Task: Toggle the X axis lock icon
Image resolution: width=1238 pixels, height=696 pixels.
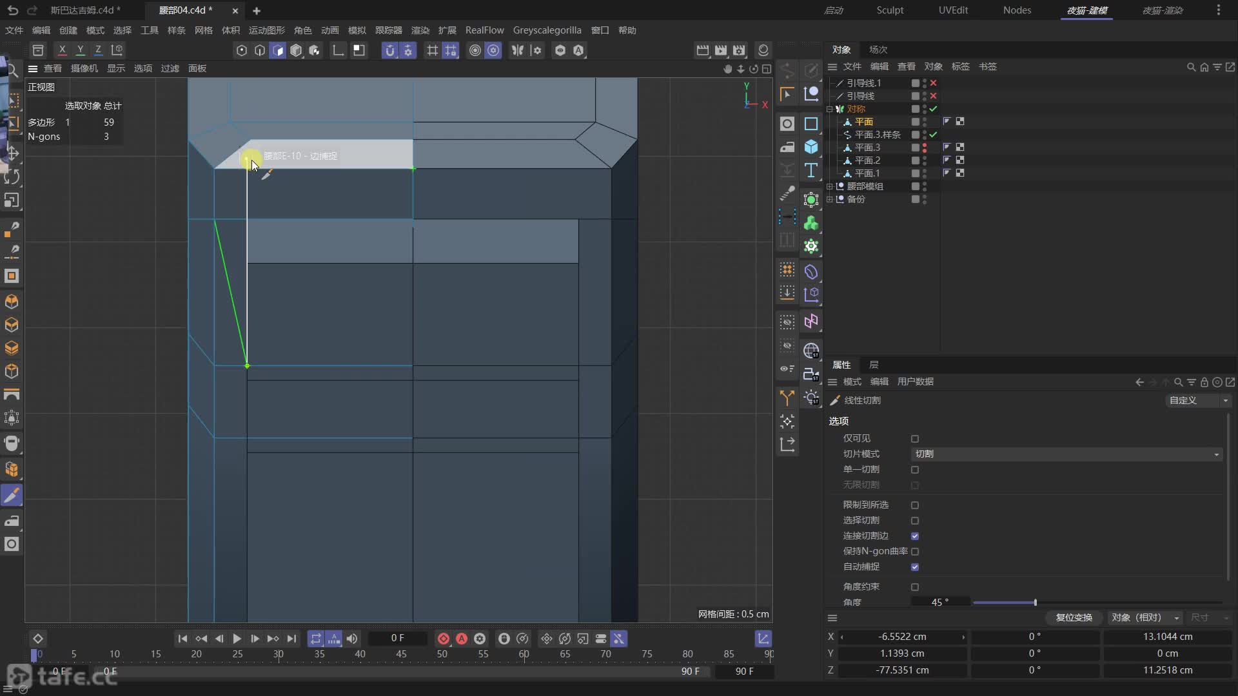Action: click(62, 50)
